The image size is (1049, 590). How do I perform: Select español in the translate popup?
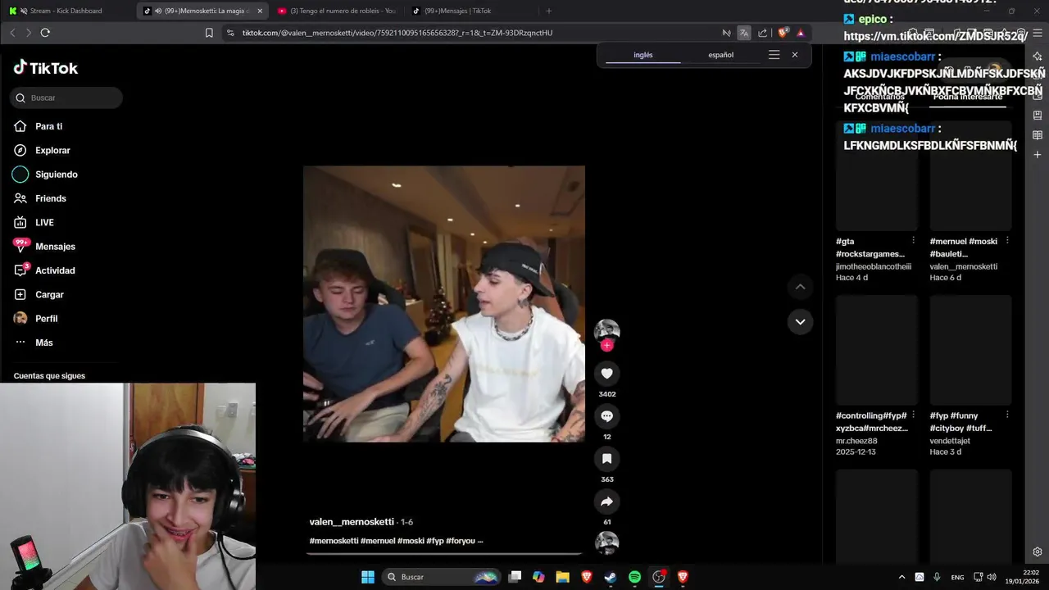tap(720, 55)
